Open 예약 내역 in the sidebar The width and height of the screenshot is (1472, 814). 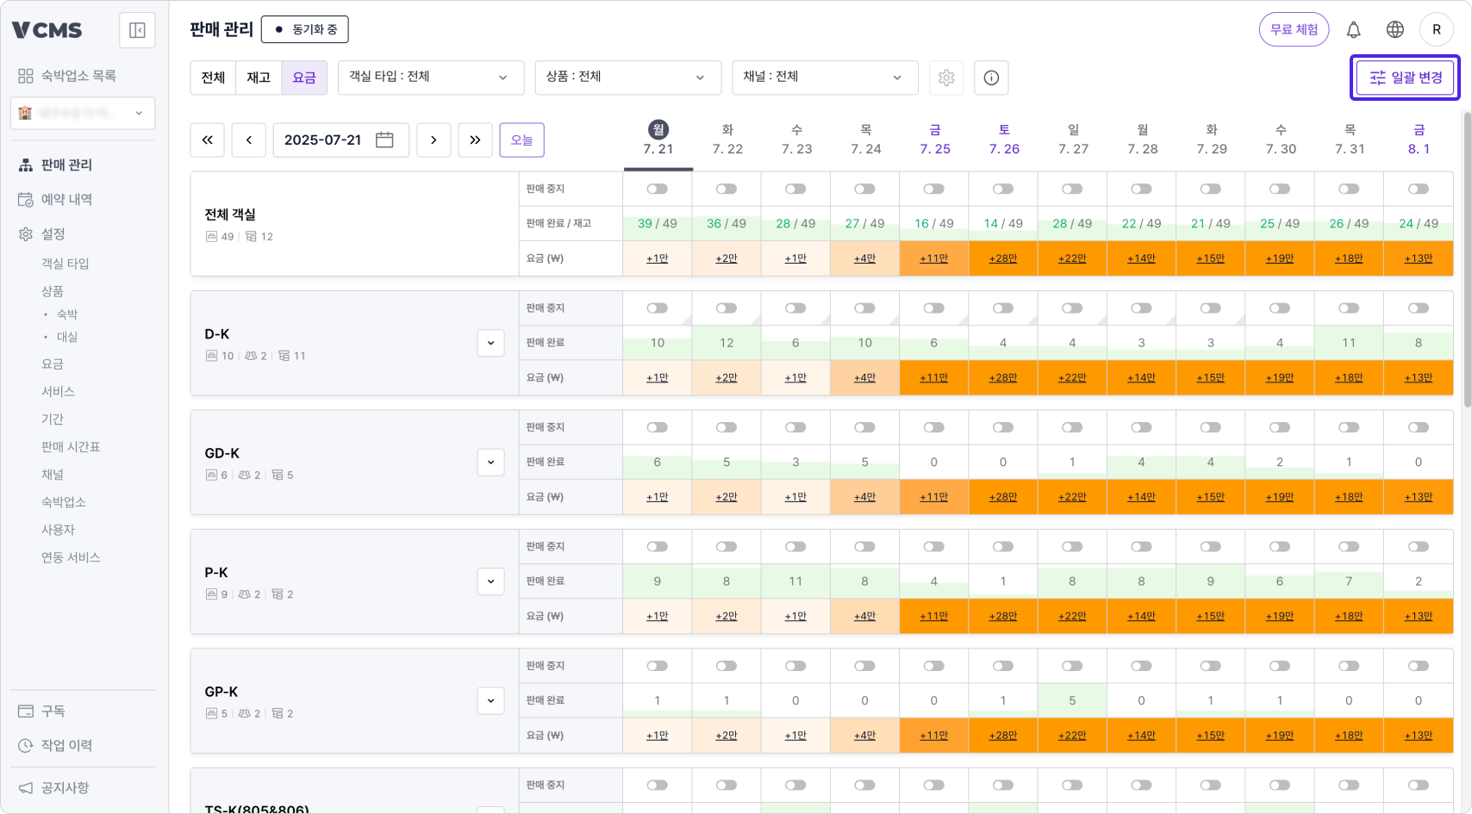(66, 200)
